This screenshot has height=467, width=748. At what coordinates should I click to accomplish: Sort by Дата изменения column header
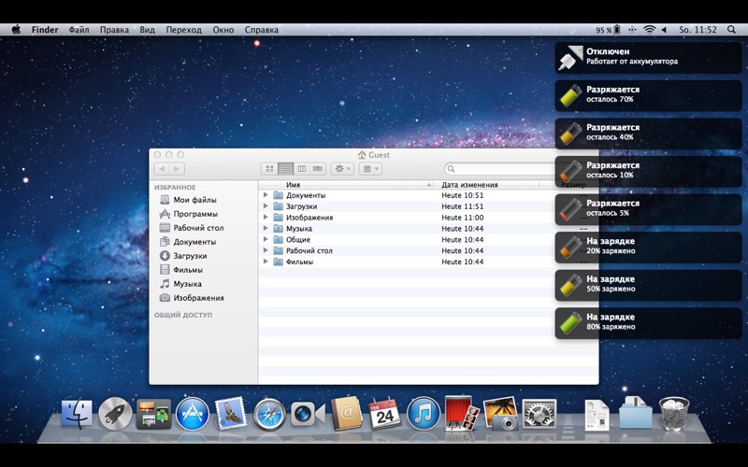486,185
